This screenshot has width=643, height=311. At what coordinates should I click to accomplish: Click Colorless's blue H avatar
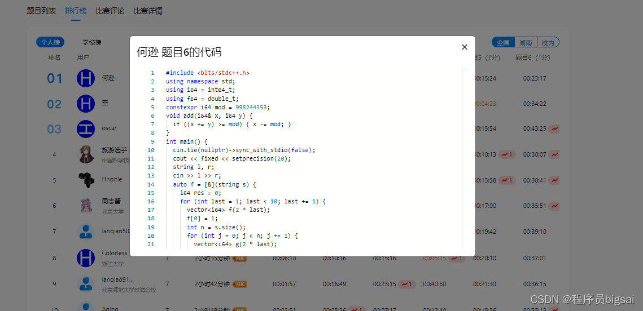pos(86,258)
